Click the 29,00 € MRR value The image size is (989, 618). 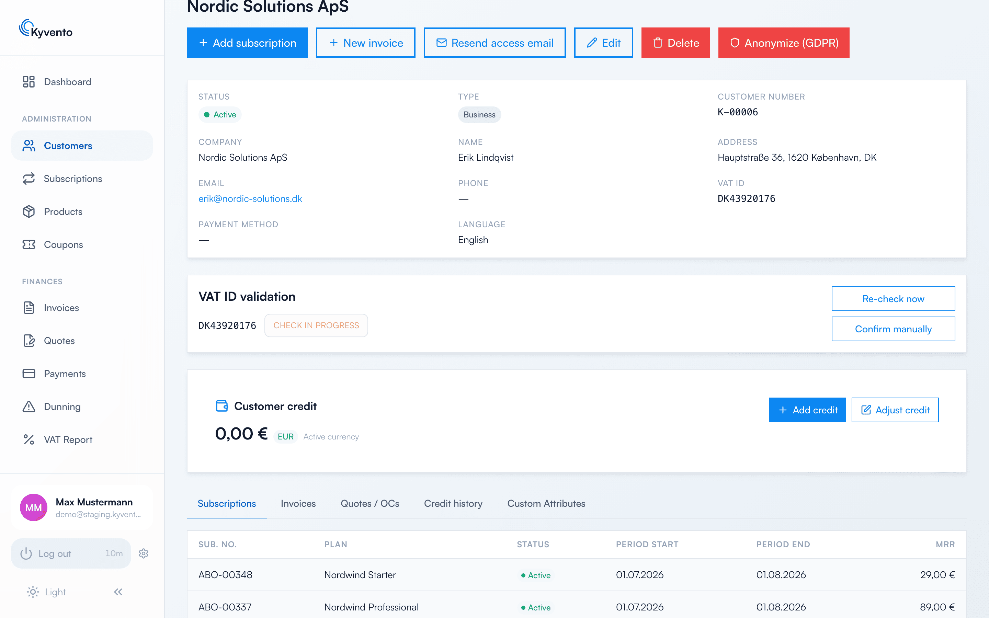tap(937, 575)
